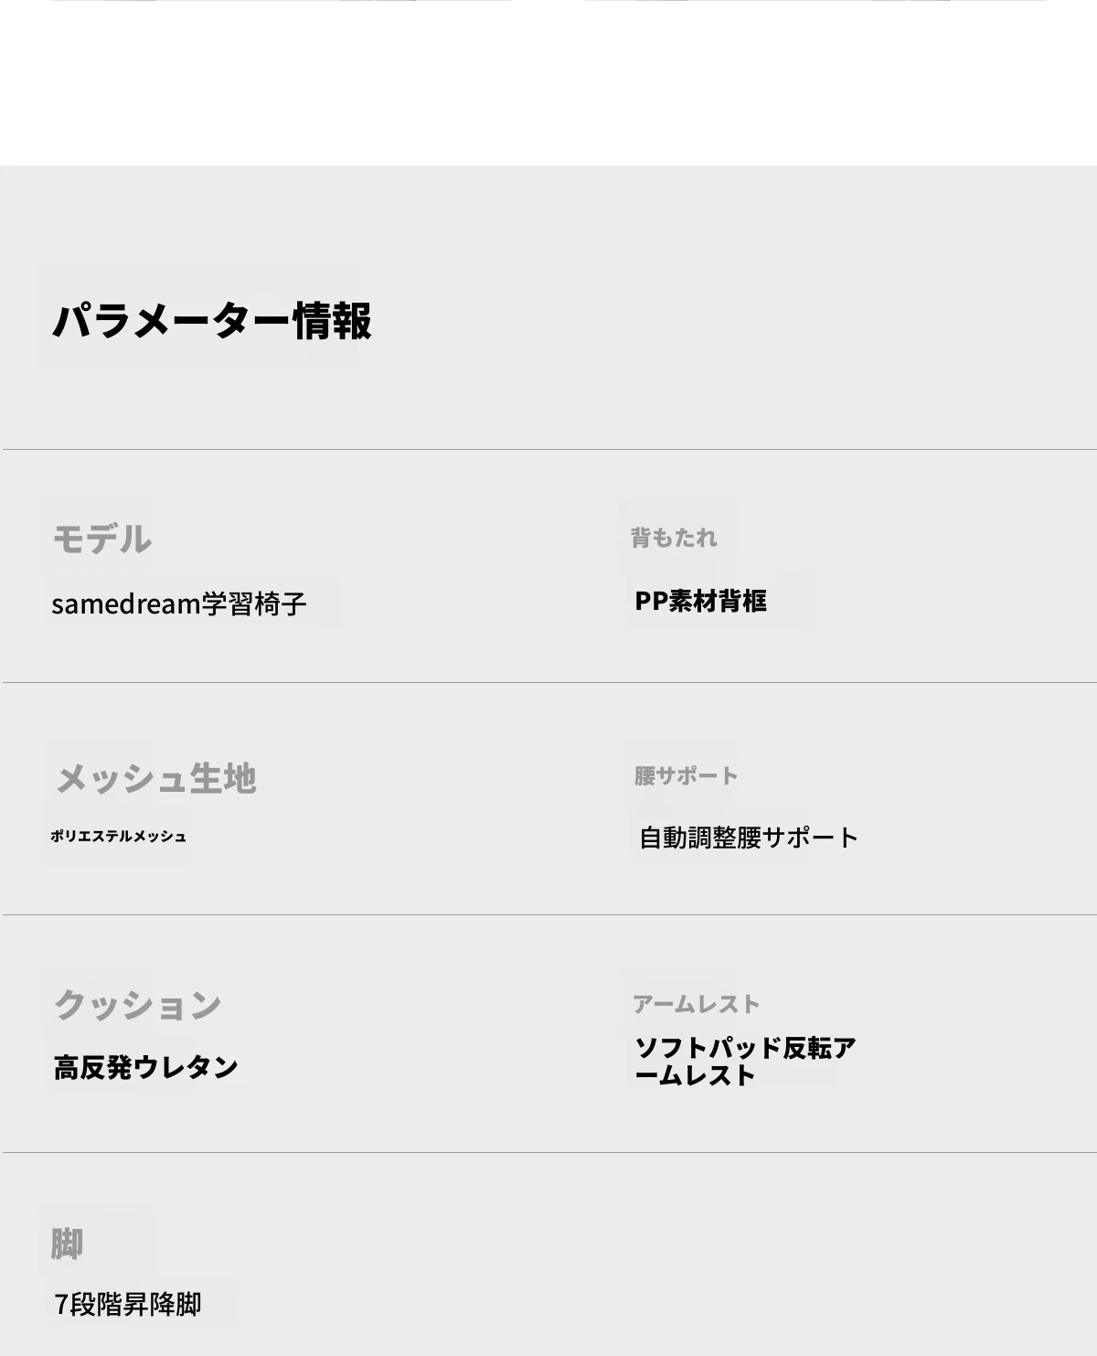
Task: Click the samedream学習椅子 model text
Action: [x=178, y=604]
